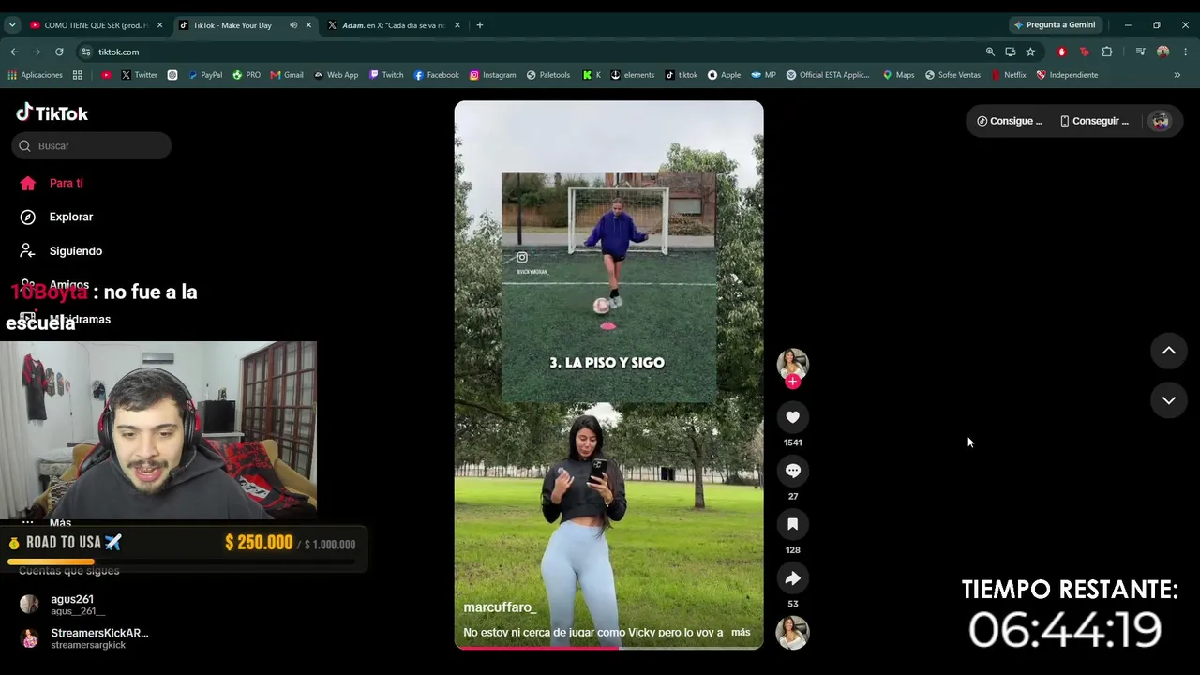Open the Sofse Ventas bookmark

click(952, 75)
